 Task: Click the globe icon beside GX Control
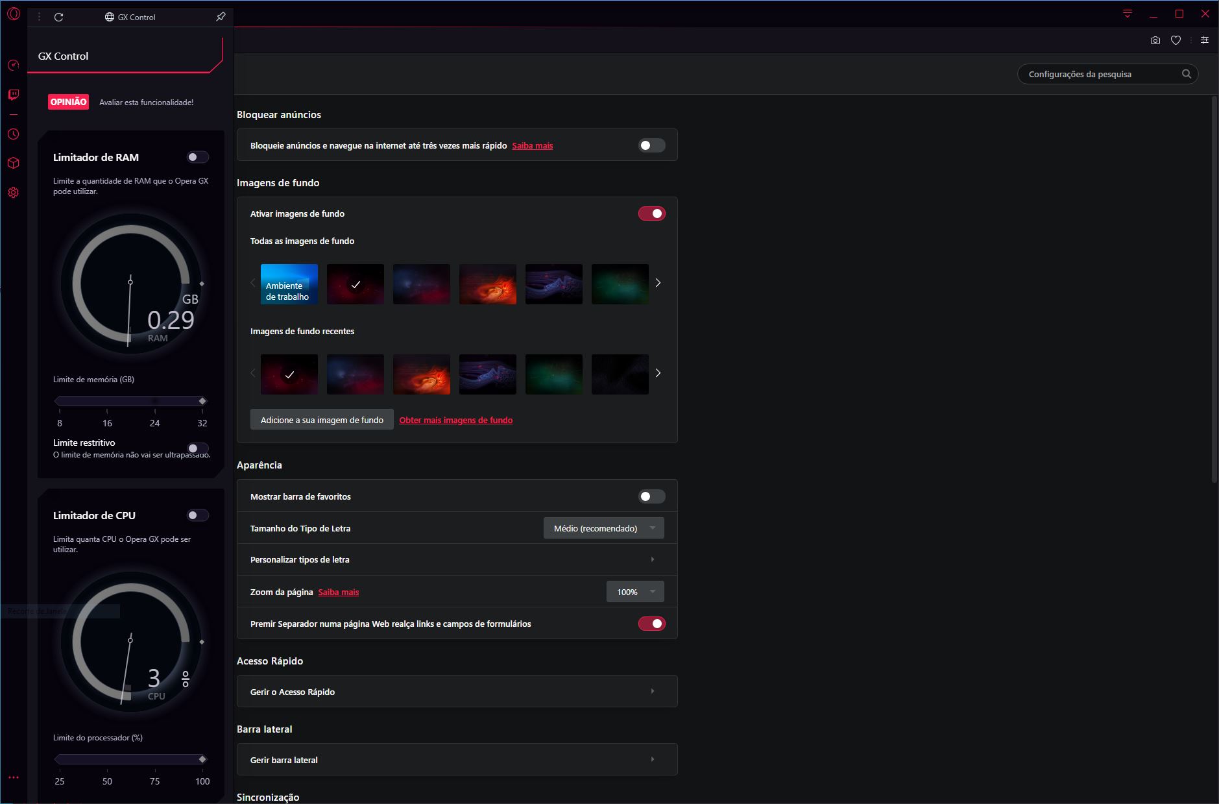coord(110,17)
